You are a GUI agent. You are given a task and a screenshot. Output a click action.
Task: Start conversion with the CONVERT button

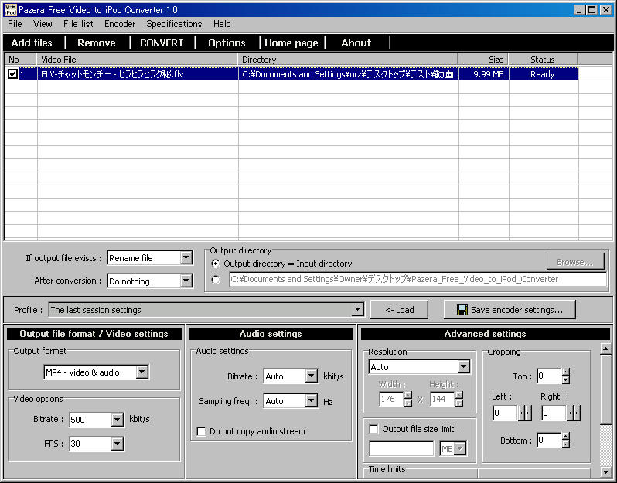[162, 43]
